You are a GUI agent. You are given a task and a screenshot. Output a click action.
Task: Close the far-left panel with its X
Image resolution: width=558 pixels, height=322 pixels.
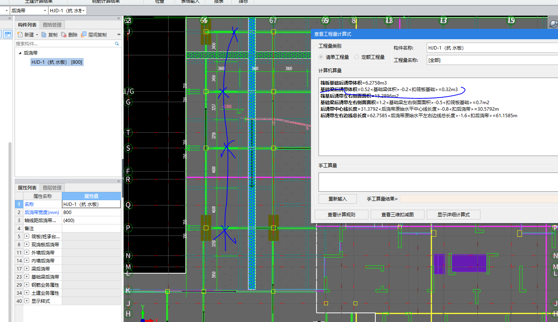coord(10,18)
